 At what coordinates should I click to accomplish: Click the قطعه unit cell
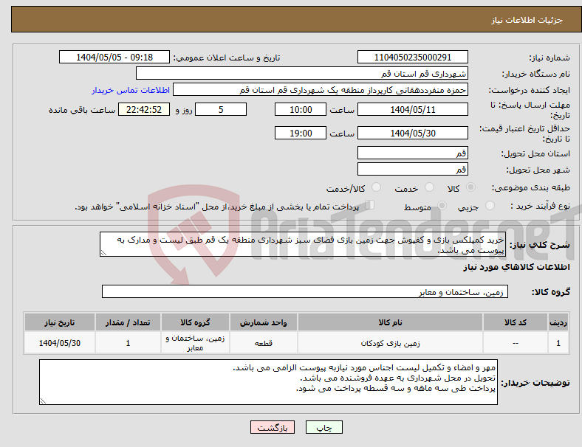pyautogui.click(x=264, y=343)
